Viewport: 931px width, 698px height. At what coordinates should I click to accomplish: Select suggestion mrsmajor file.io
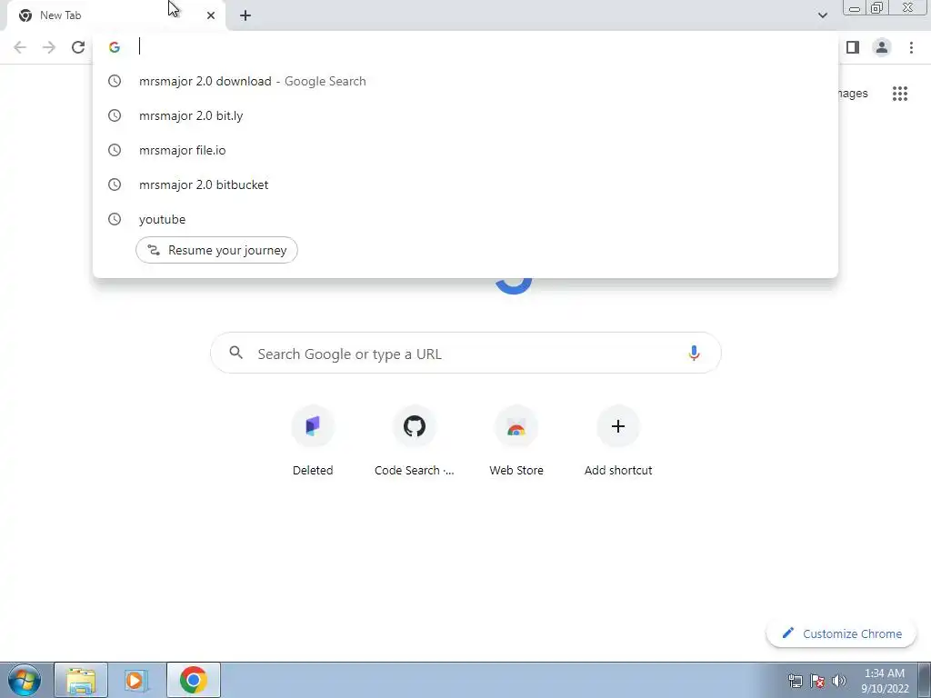coord(465,150)
